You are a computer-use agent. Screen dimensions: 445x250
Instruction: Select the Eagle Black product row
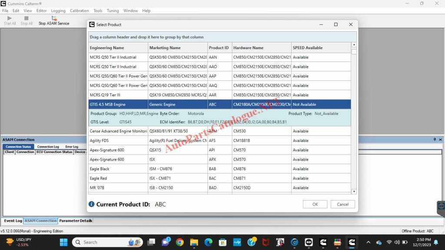pos(118,169)
